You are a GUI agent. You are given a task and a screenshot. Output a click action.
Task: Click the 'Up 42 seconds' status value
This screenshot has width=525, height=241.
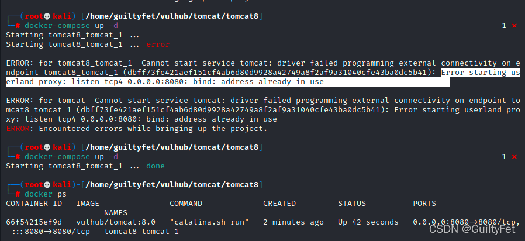coord(368,222)
